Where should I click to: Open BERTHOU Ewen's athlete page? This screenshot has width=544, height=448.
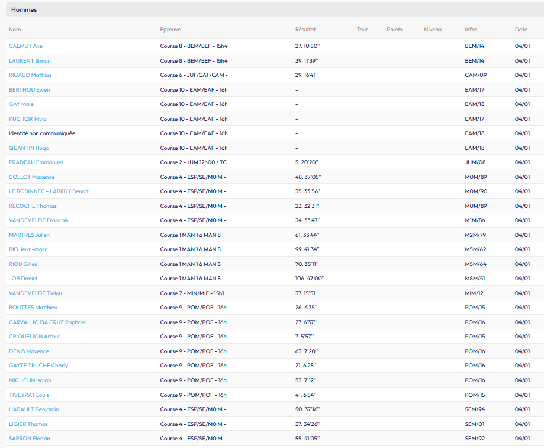pyautogui.click(x=29, y=90)
